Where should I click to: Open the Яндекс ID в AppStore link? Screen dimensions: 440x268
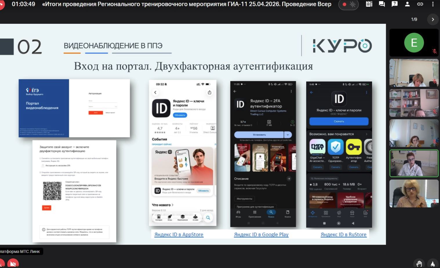click(179, 234)
